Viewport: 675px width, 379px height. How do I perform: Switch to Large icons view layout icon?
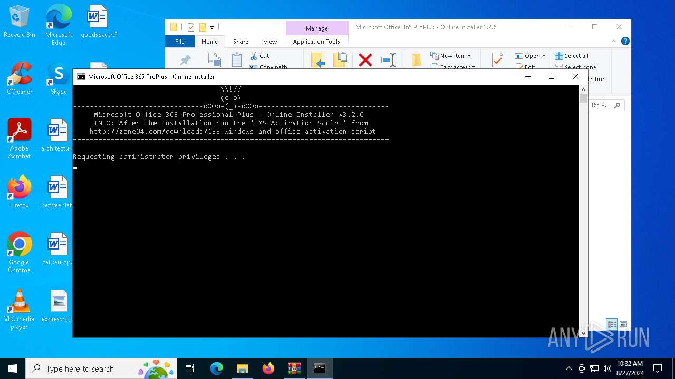point(623,324)
